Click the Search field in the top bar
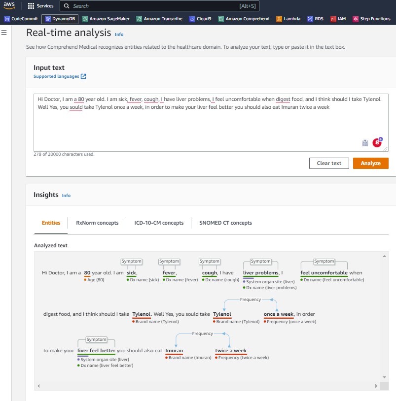The height and width of the screenshot is (401, 396). pos(159,6)
